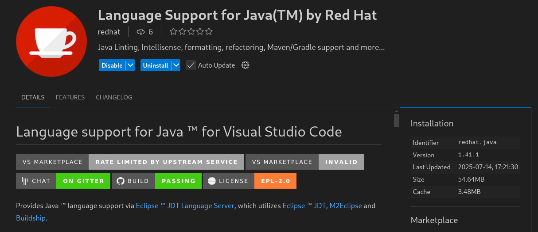This screenshot has height=232, width=538.
Task: Click the install count download icon
Action: click(141, 32)
